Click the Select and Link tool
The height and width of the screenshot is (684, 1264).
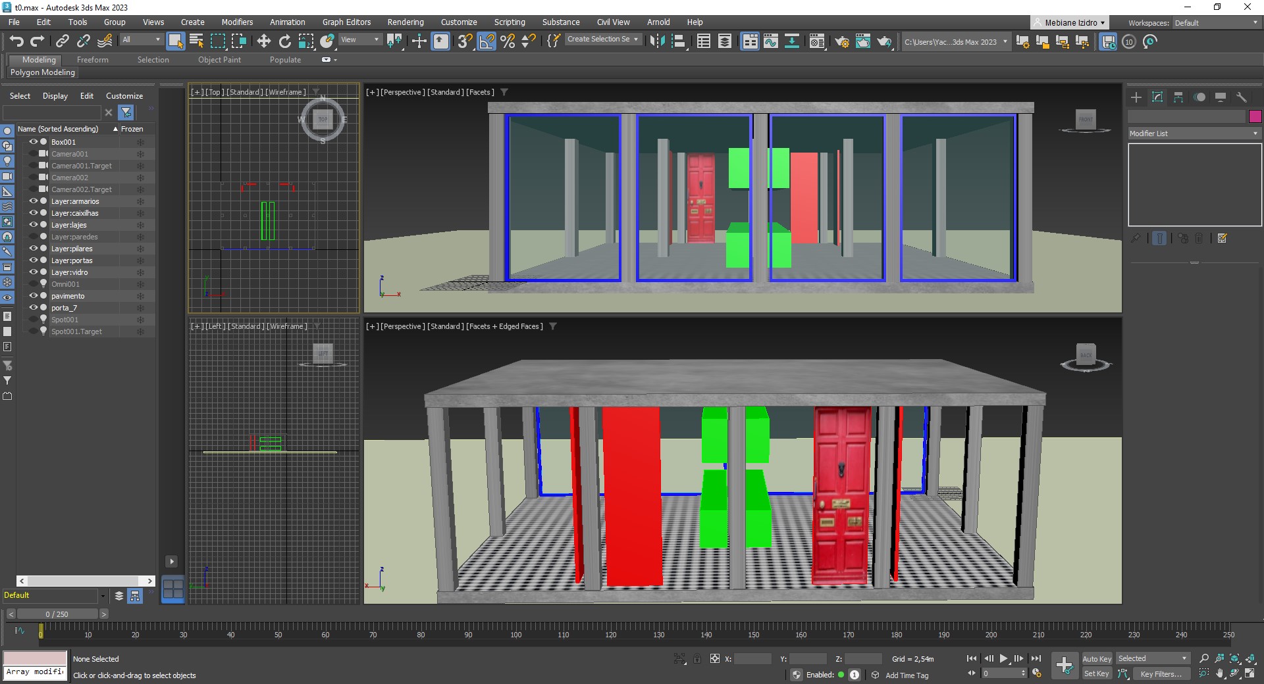tap(62, 41)
